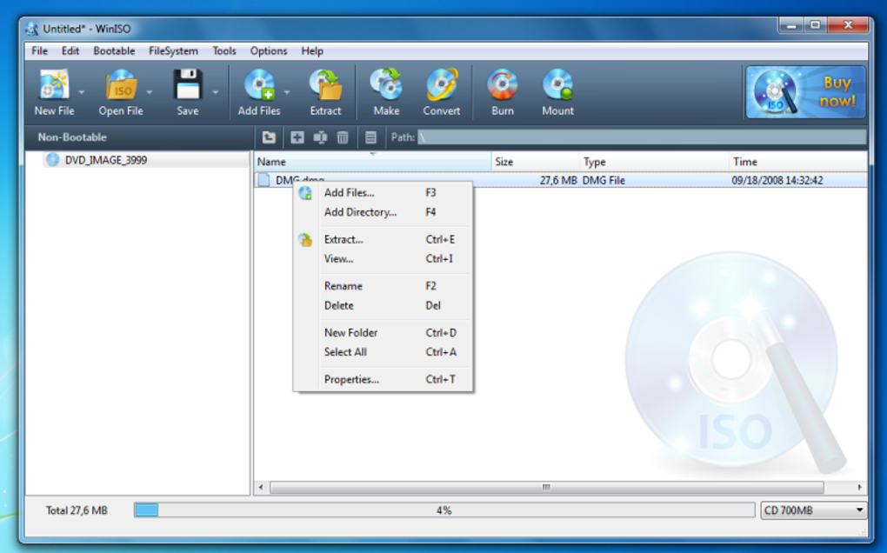Click the Add Files disc icon
Image resolution: width=887 pixels, height=553 pixels.
point(260,85)
